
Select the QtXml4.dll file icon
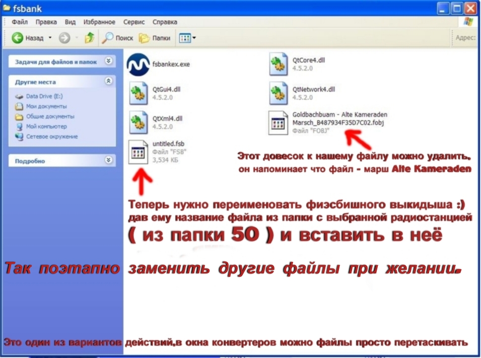pos(139,122)
